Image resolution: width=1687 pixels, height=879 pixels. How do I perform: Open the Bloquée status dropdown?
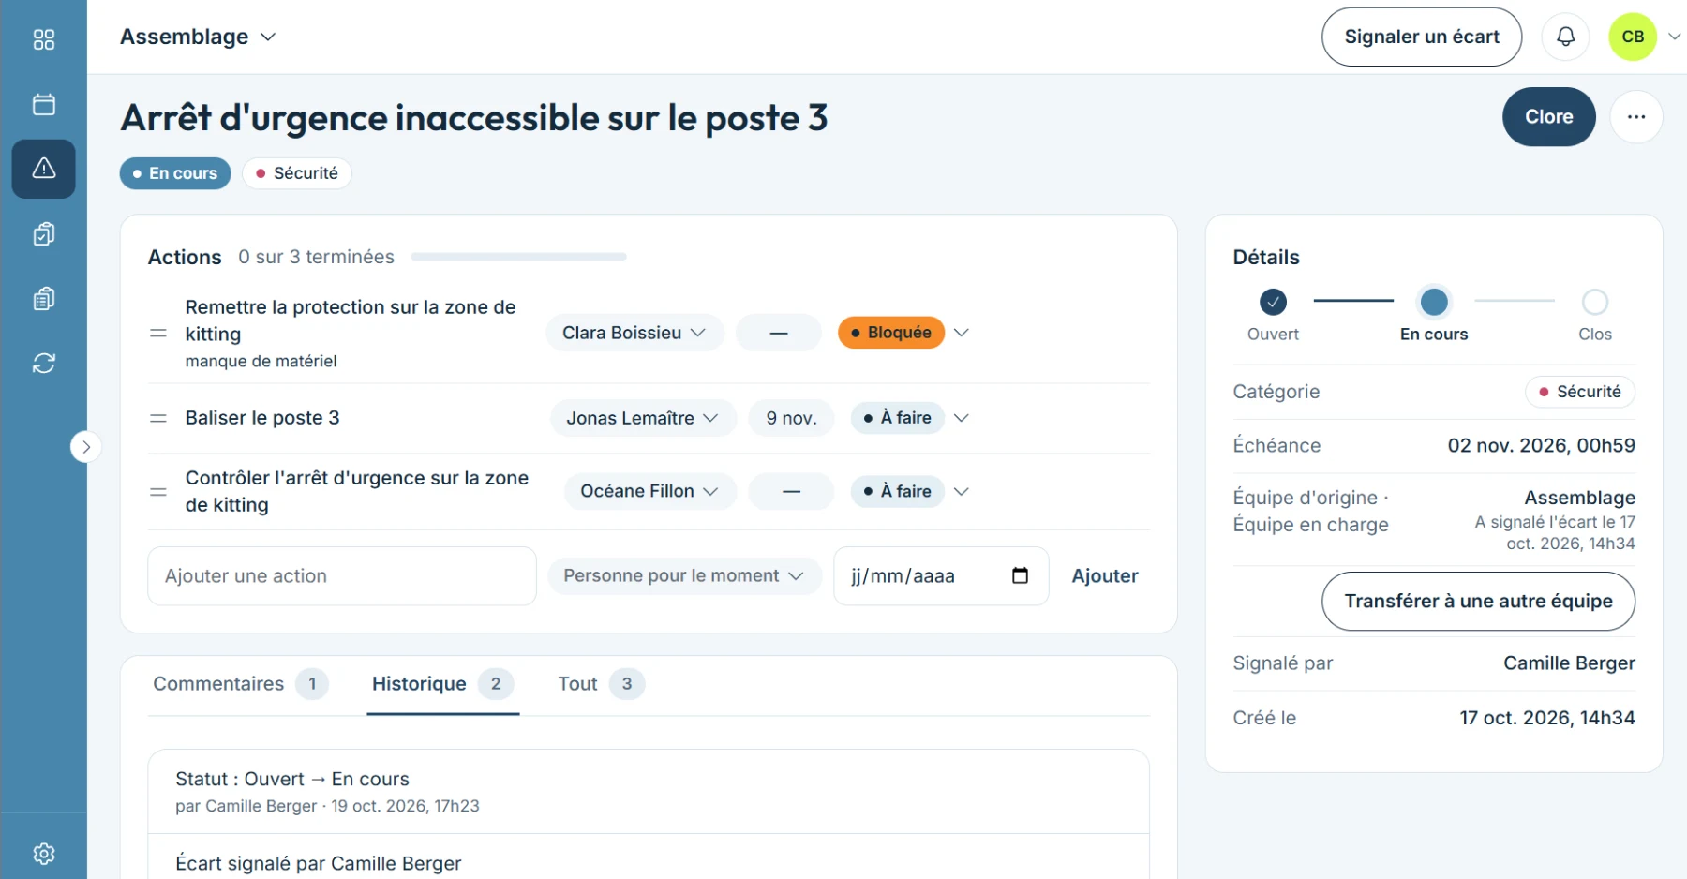(x=903, y=333)
